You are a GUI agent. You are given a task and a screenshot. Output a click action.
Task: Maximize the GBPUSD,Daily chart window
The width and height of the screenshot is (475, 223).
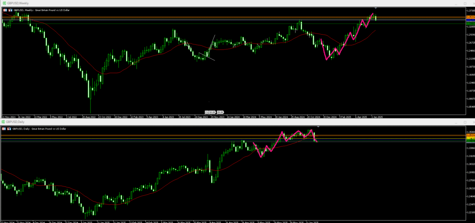click(x=465, y=122)
